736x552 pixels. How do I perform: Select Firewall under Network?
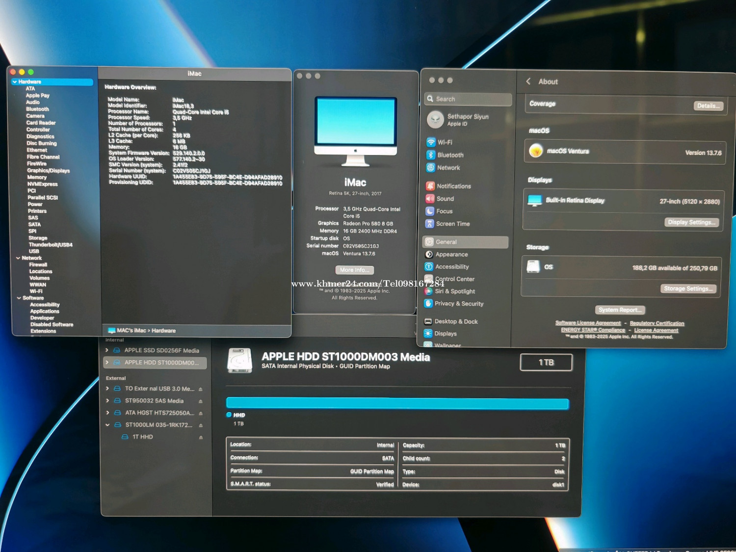(x=38, y=265)
